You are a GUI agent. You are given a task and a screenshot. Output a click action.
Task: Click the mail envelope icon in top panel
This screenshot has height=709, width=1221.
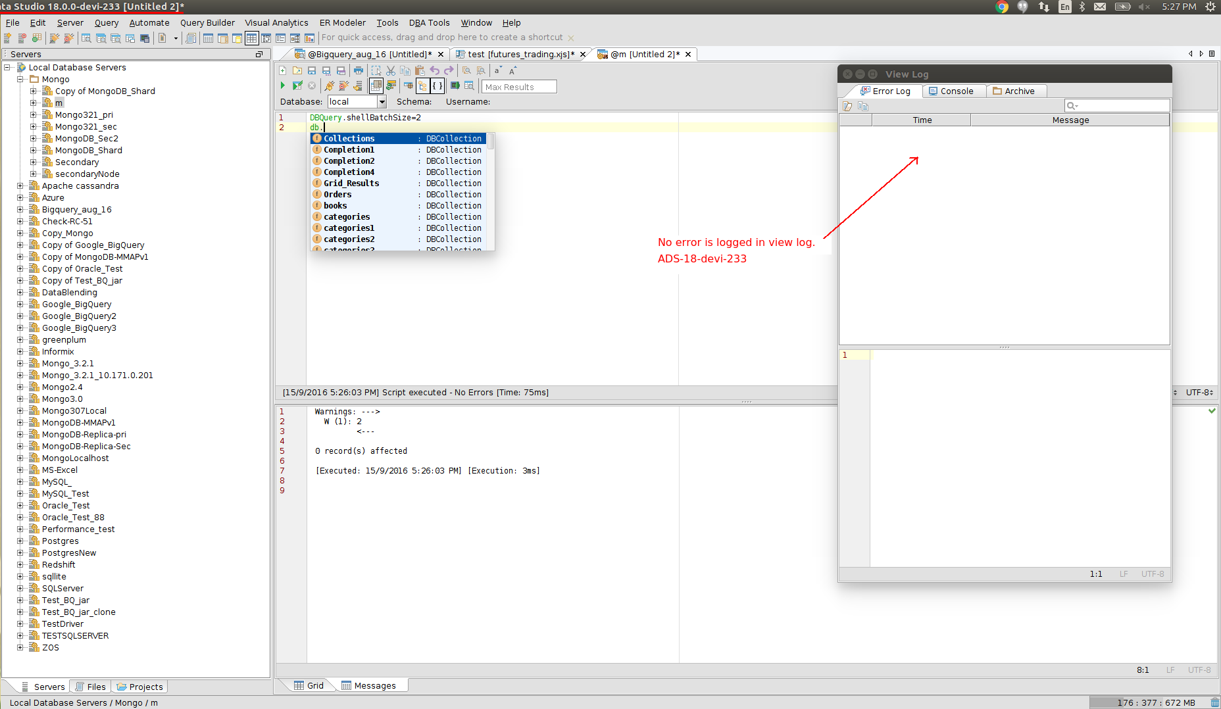(x=1100, y=7)
